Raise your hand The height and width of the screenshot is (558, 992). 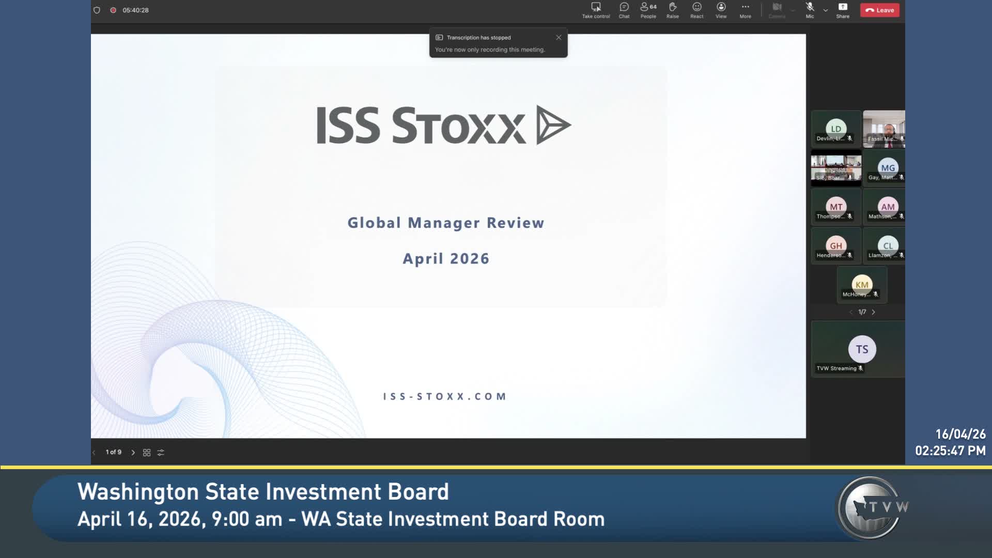click(x=672, y=10)
